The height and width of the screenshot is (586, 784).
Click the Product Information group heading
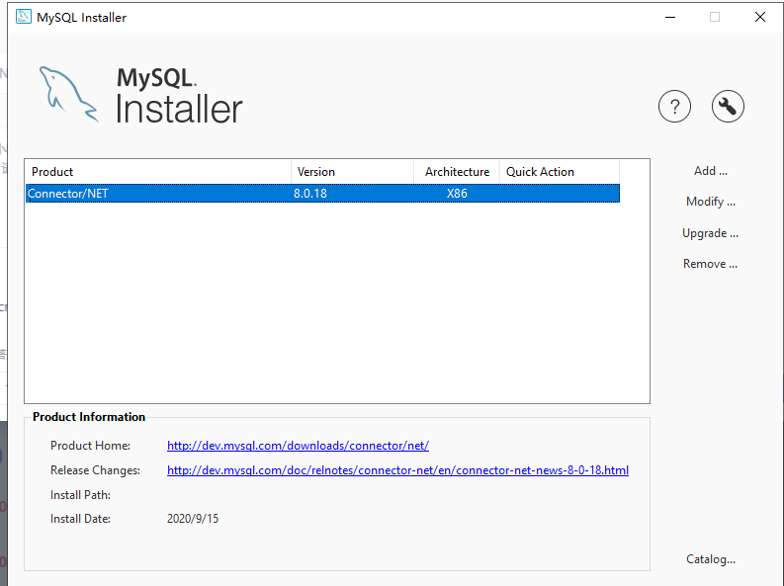click(89, 417)
